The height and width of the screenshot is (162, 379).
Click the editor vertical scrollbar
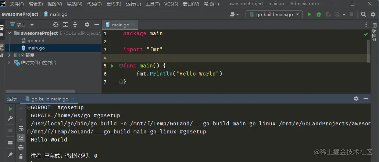tap(369, 51)
